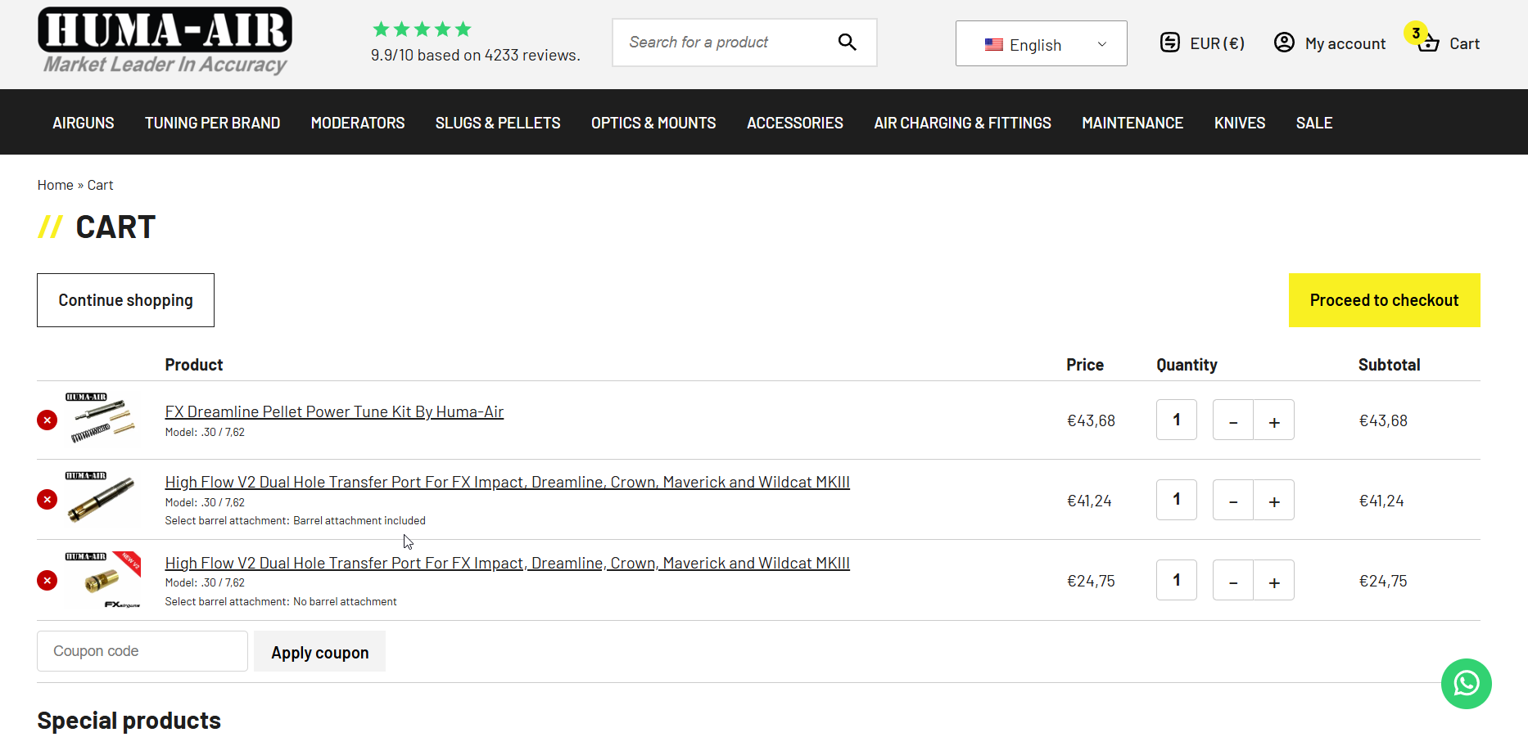This screenshot has width=1528, height=737.
Task: Open SLUGS & PELLETS menu
Action: click(498, 123)
